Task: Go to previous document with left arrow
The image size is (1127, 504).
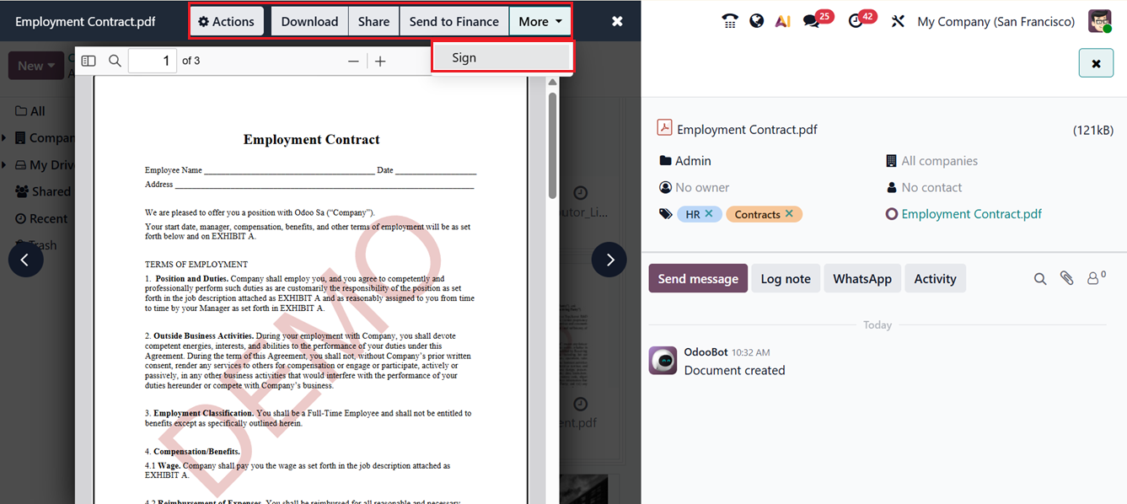Action: [25, 260]
